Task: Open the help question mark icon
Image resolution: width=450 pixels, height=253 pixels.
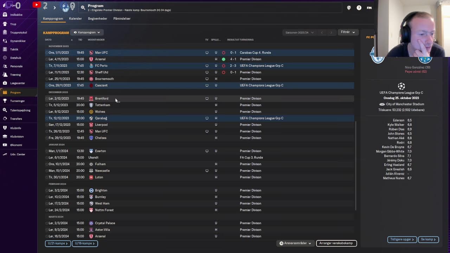Action: tap(359, 8)
